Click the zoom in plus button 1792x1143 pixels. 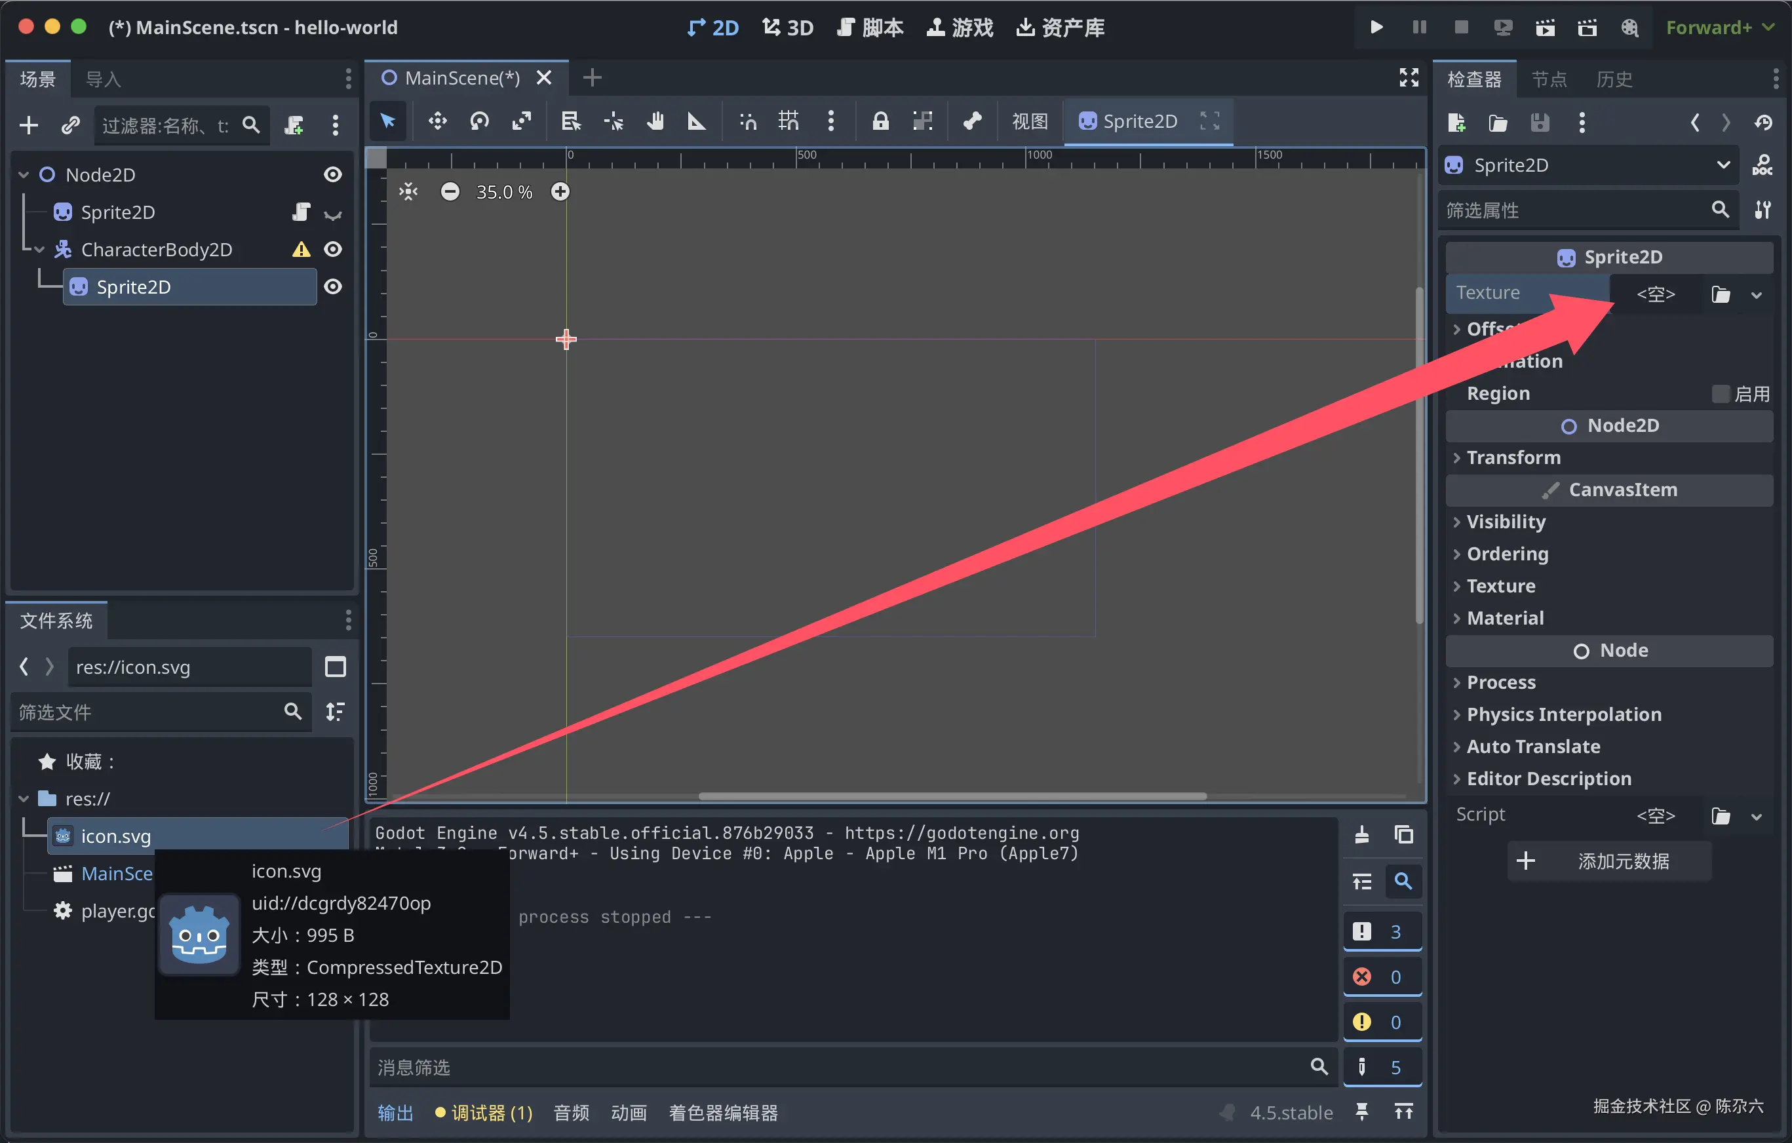[560, 192]
